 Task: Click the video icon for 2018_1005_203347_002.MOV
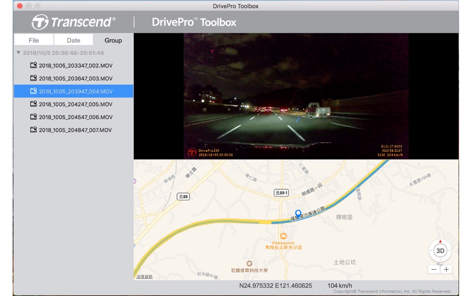[33, 65]
